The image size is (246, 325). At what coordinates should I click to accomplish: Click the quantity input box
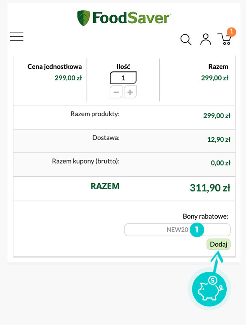tap(123, 78)
